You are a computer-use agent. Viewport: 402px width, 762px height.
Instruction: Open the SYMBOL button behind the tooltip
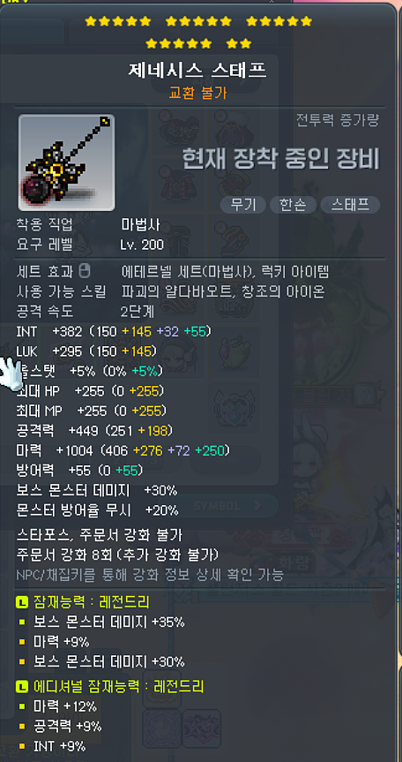[227, 506]
